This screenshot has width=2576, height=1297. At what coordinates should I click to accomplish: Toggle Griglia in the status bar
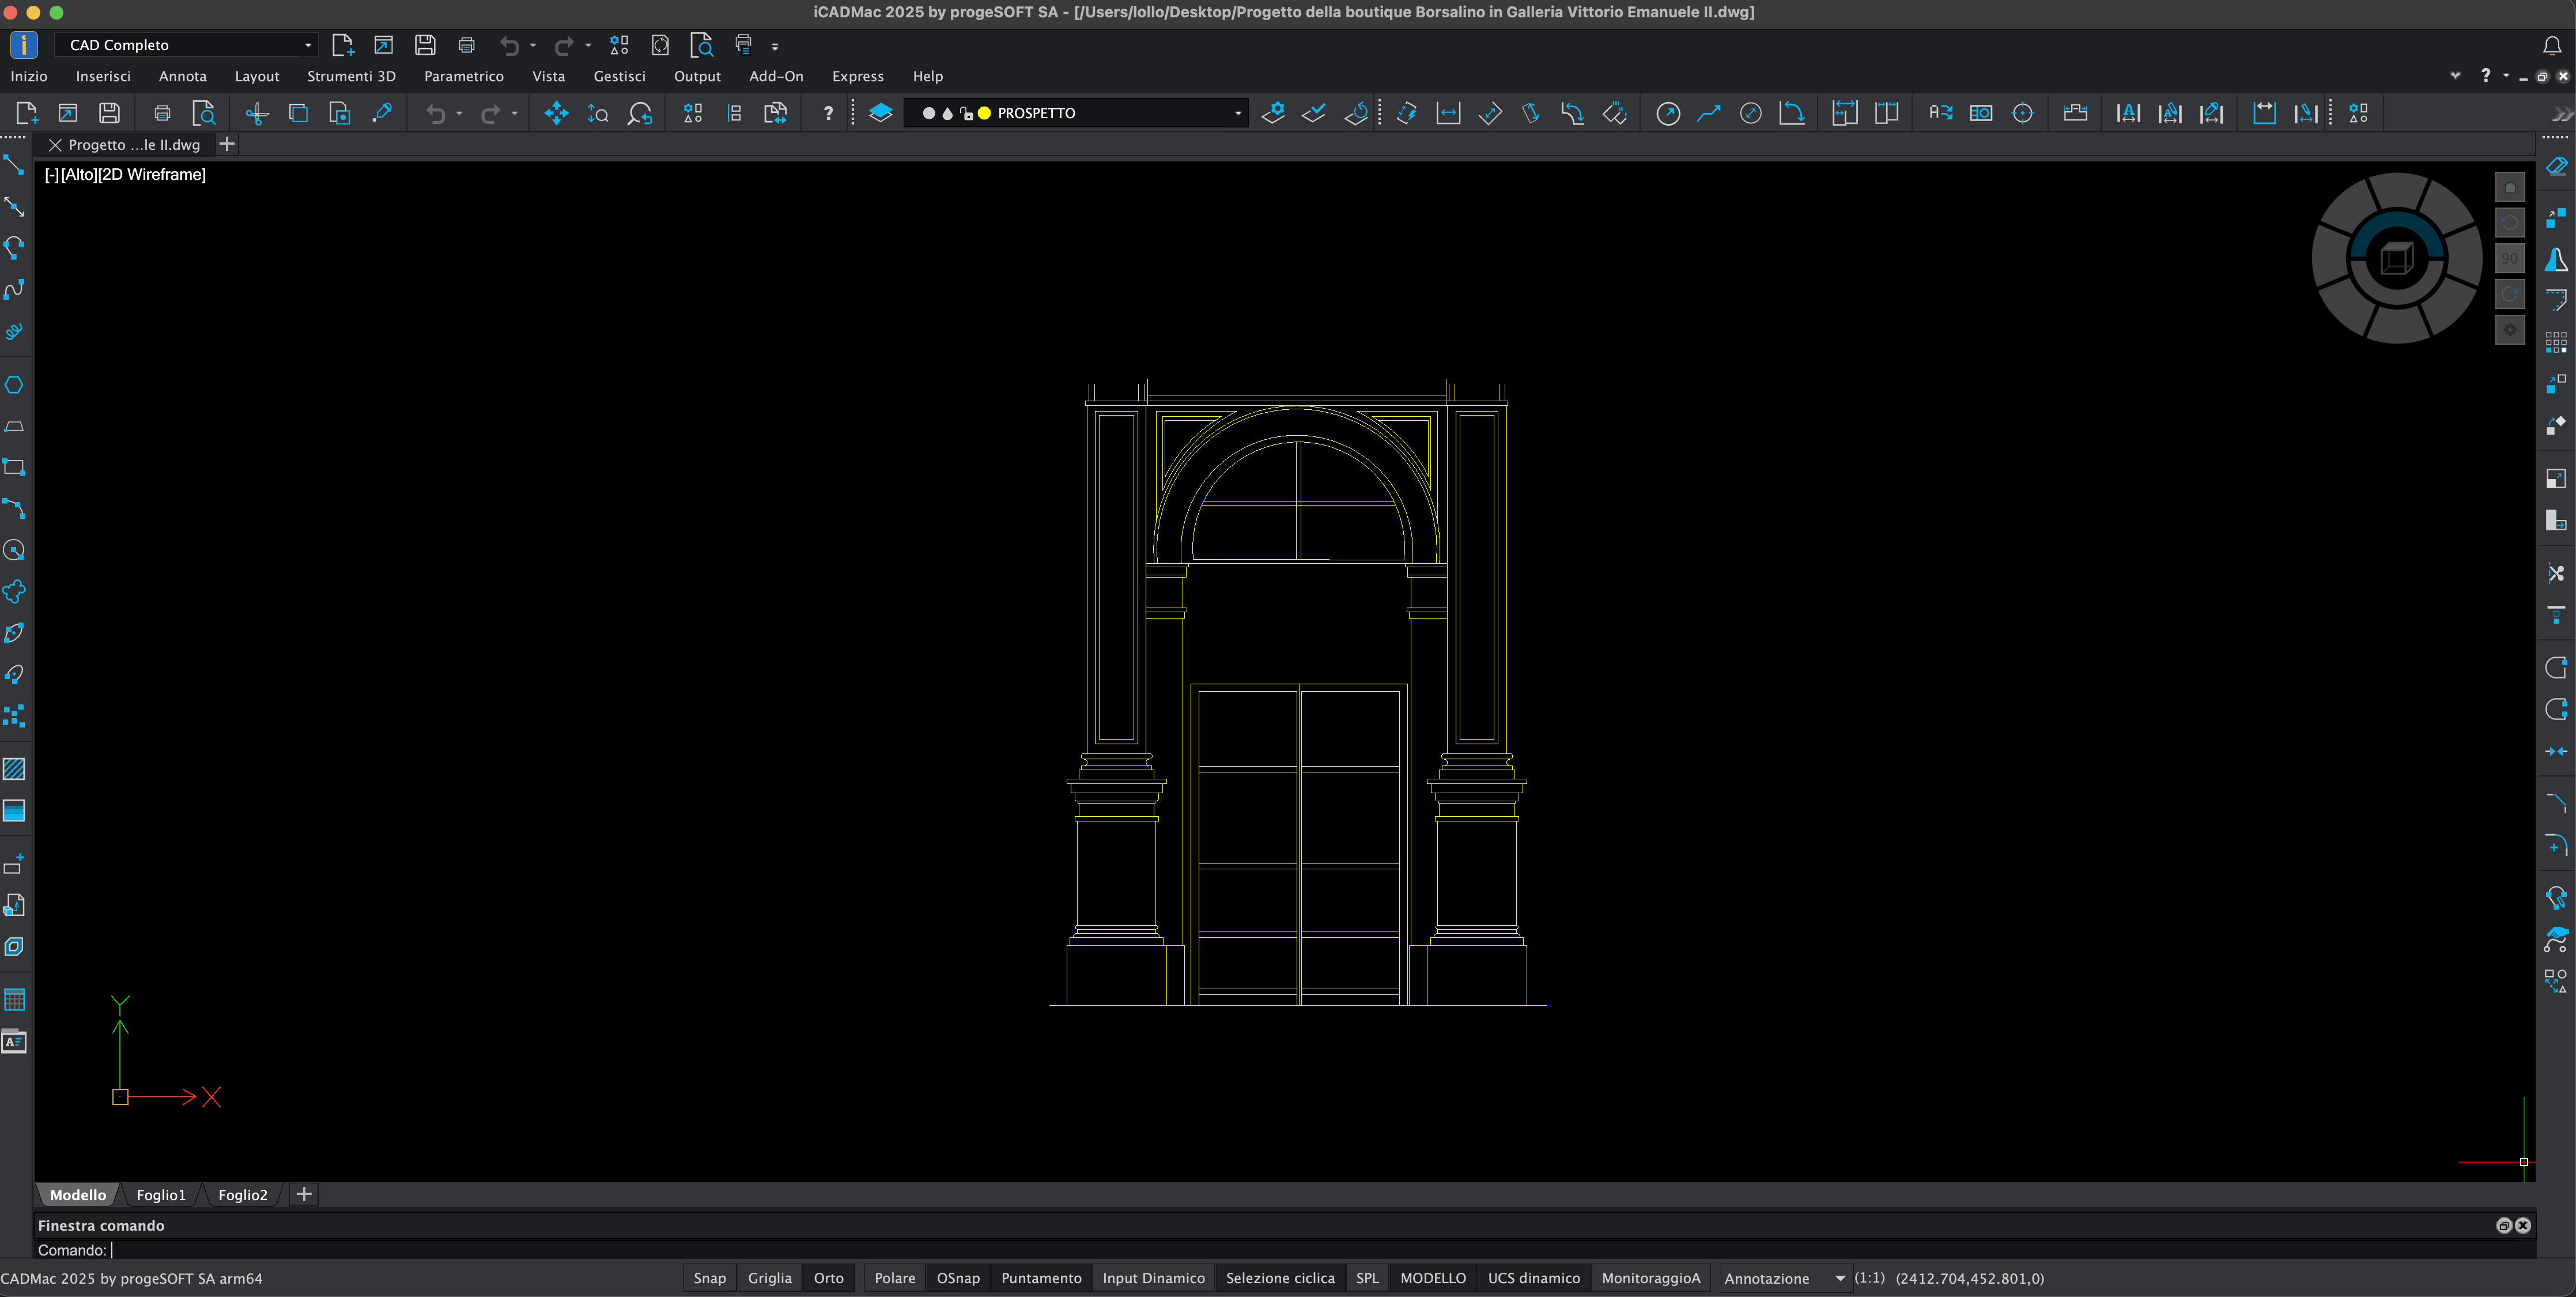(770, 1278)
